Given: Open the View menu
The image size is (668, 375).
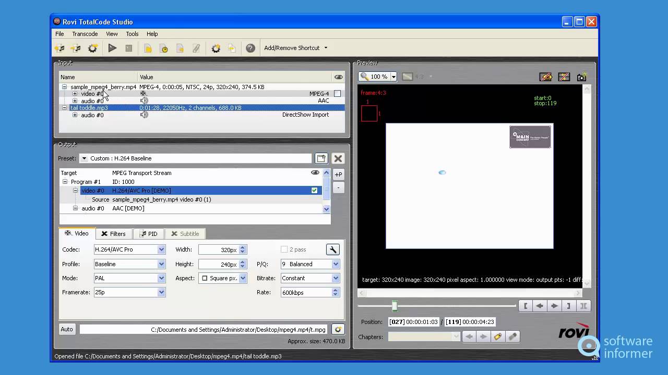Looking at the screenshot, I should (112, 34).
